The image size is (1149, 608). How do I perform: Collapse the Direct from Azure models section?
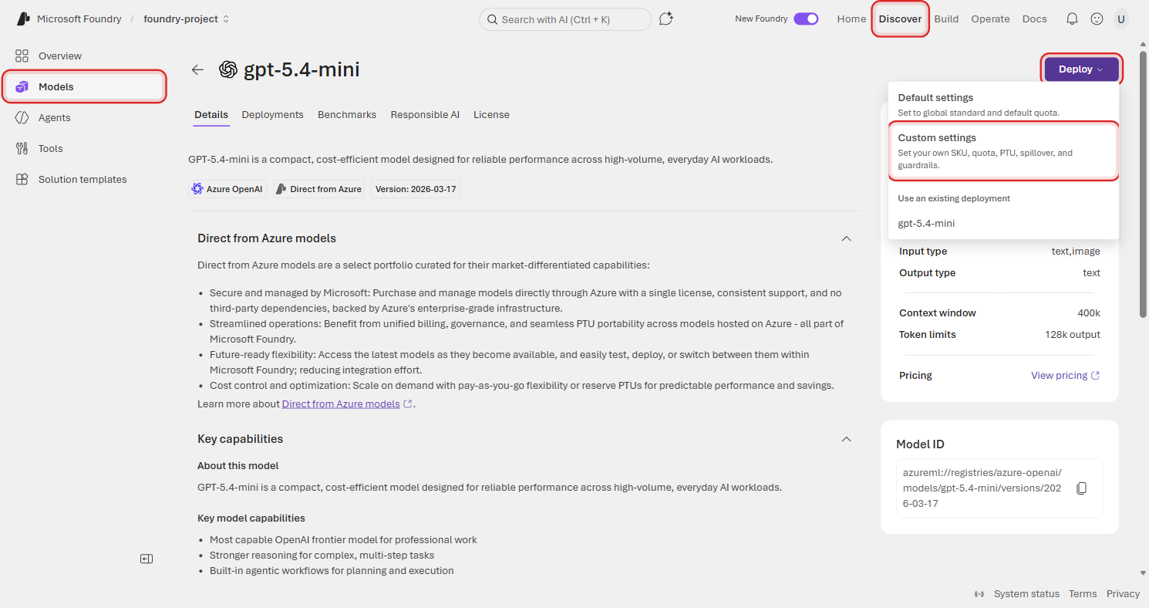point(846,238)
